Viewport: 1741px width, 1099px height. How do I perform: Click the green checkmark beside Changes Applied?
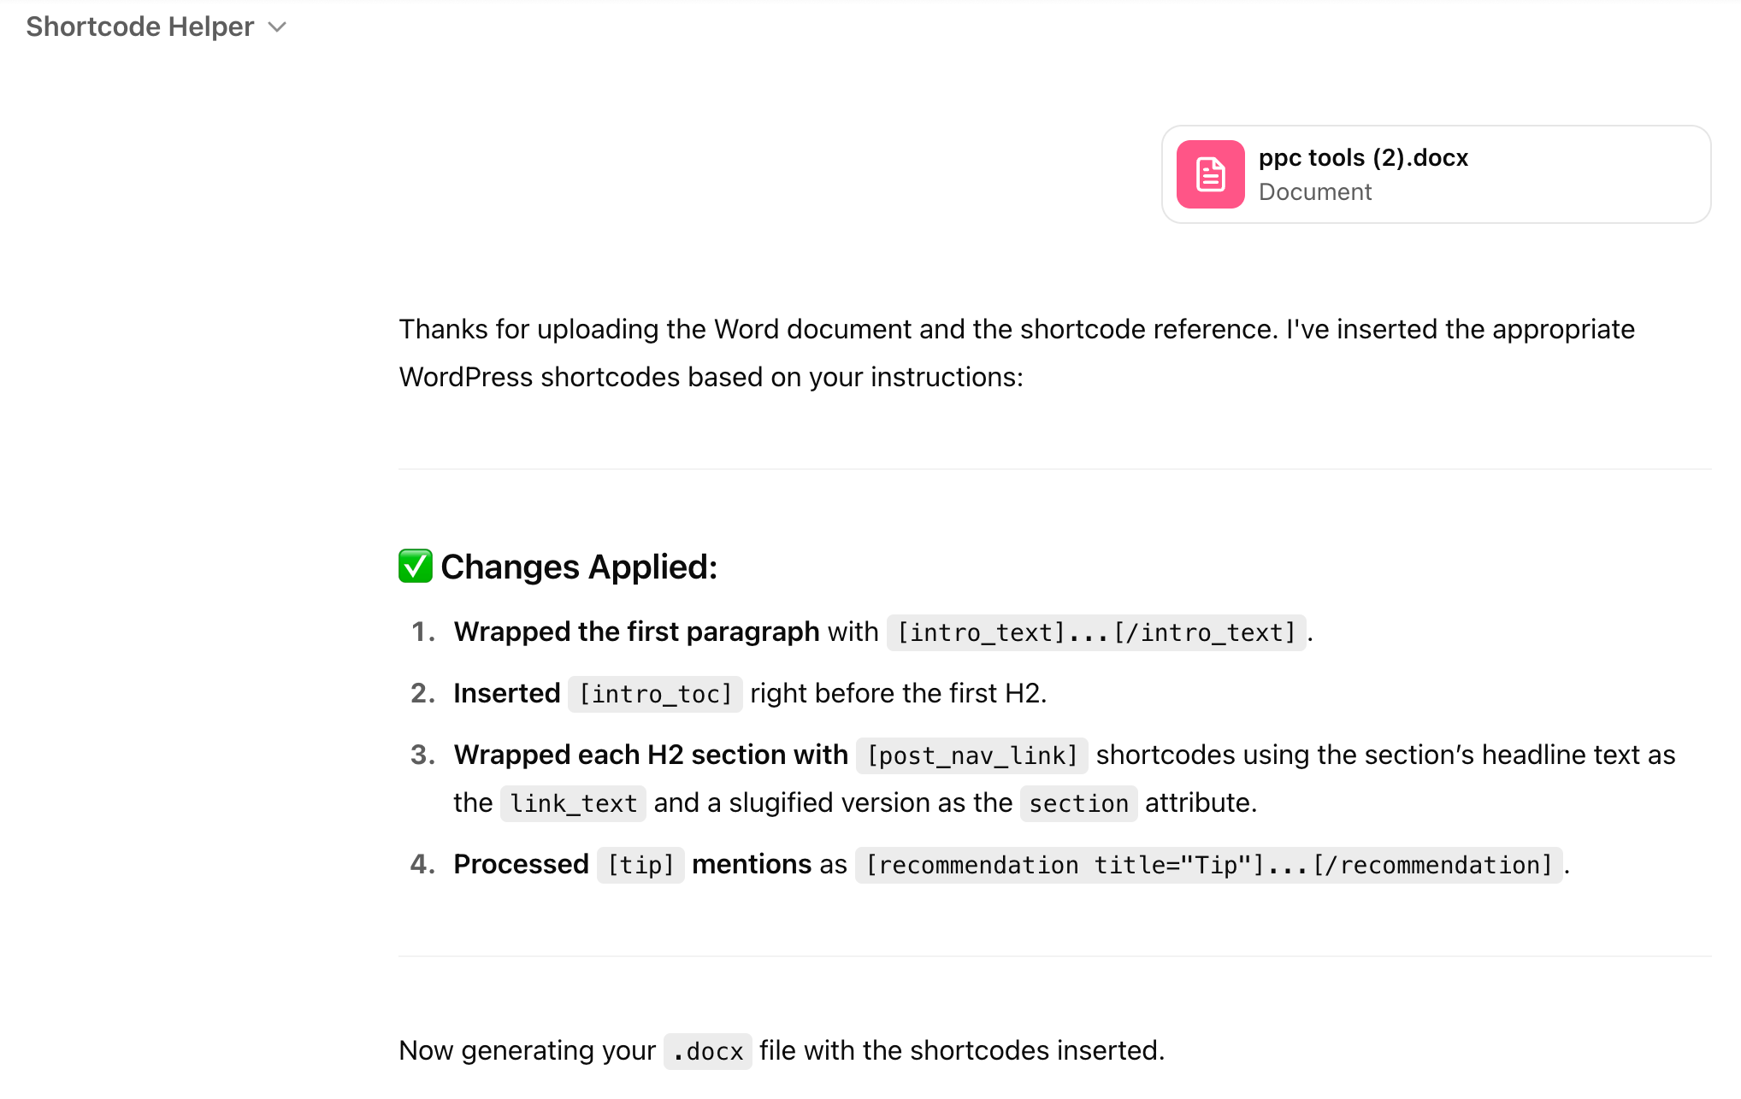pyautogui.click(x=416, y=566)
